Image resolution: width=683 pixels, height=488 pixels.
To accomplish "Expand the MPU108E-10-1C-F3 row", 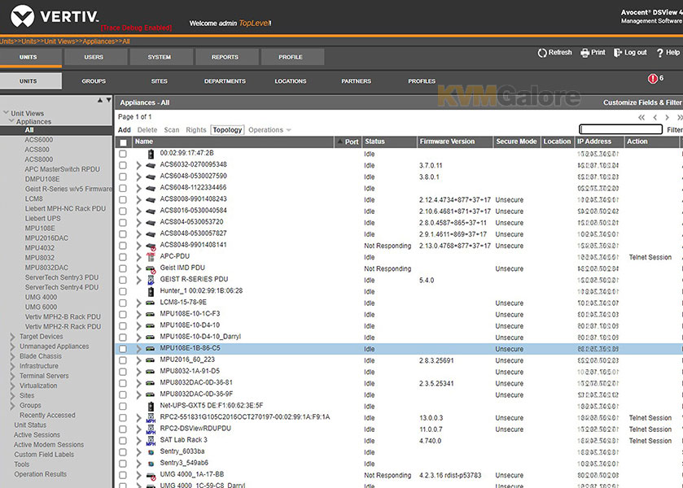I will [x=138, y=314].
